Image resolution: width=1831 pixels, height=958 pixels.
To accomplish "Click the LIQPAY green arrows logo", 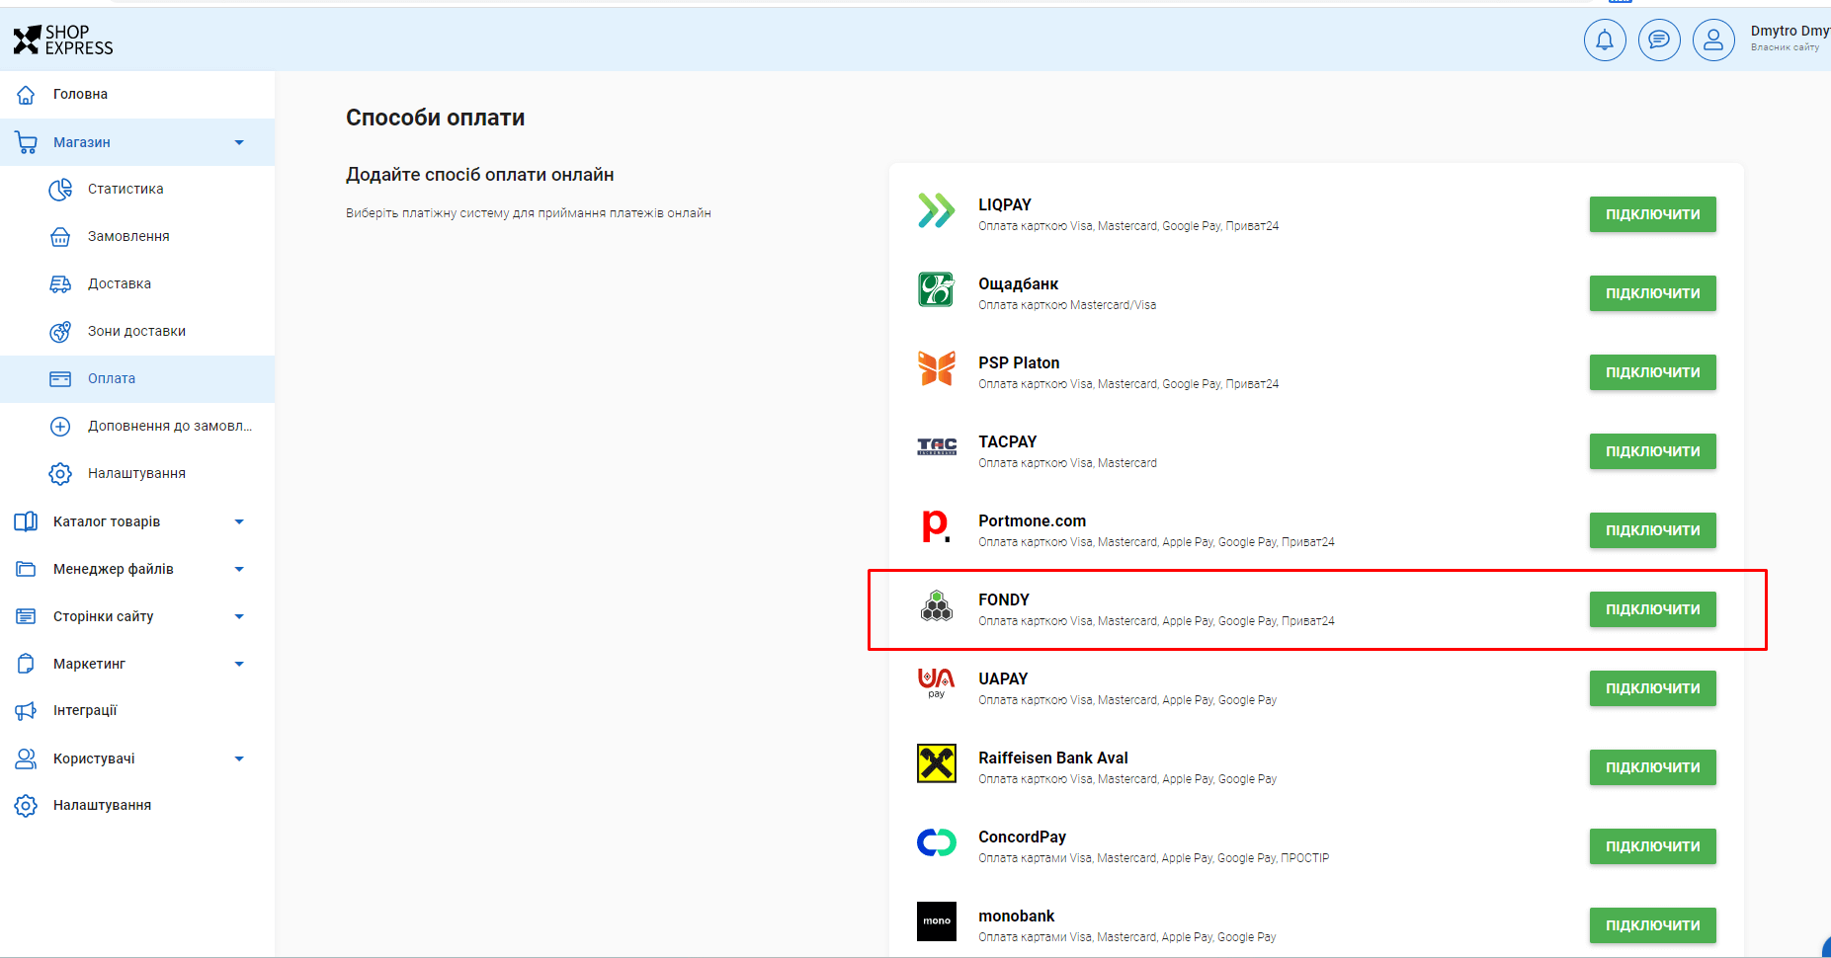I will [x=937, y=210].
